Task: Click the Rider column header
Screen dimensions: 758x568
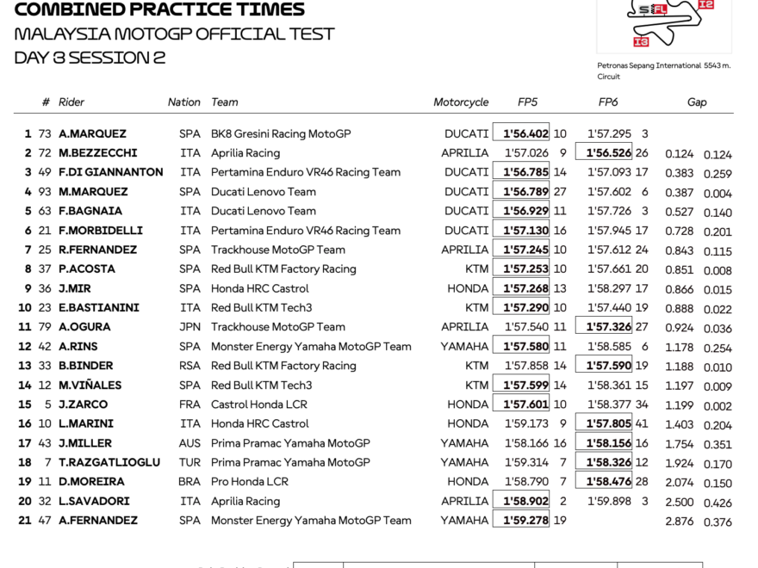Action: tap(71, 102)
